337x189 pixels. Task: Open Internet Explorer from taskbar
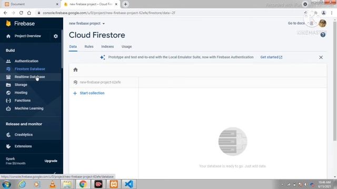point(22,184)
